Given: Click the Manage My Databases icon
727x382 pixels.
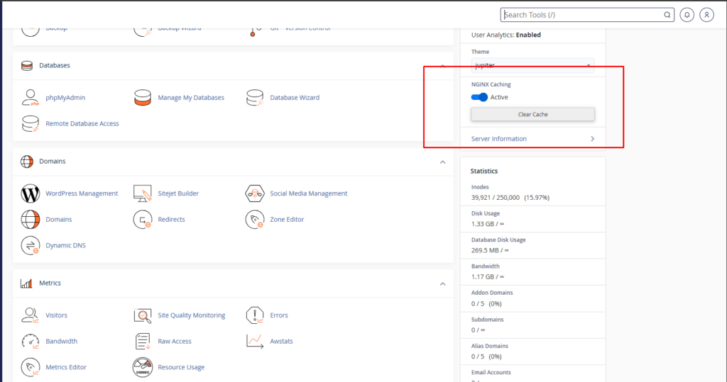Looking at the screenshot, I should [142, 98].
